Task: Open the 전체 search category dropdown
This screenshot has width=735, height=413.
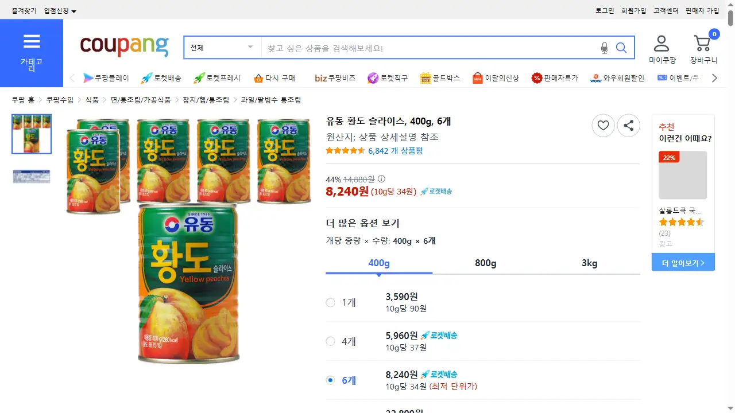Action: 222,48
